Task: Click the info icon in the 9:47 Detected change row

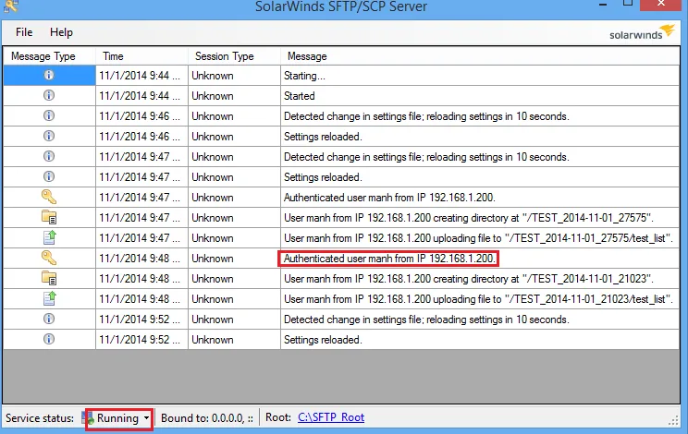Action: 49,156
